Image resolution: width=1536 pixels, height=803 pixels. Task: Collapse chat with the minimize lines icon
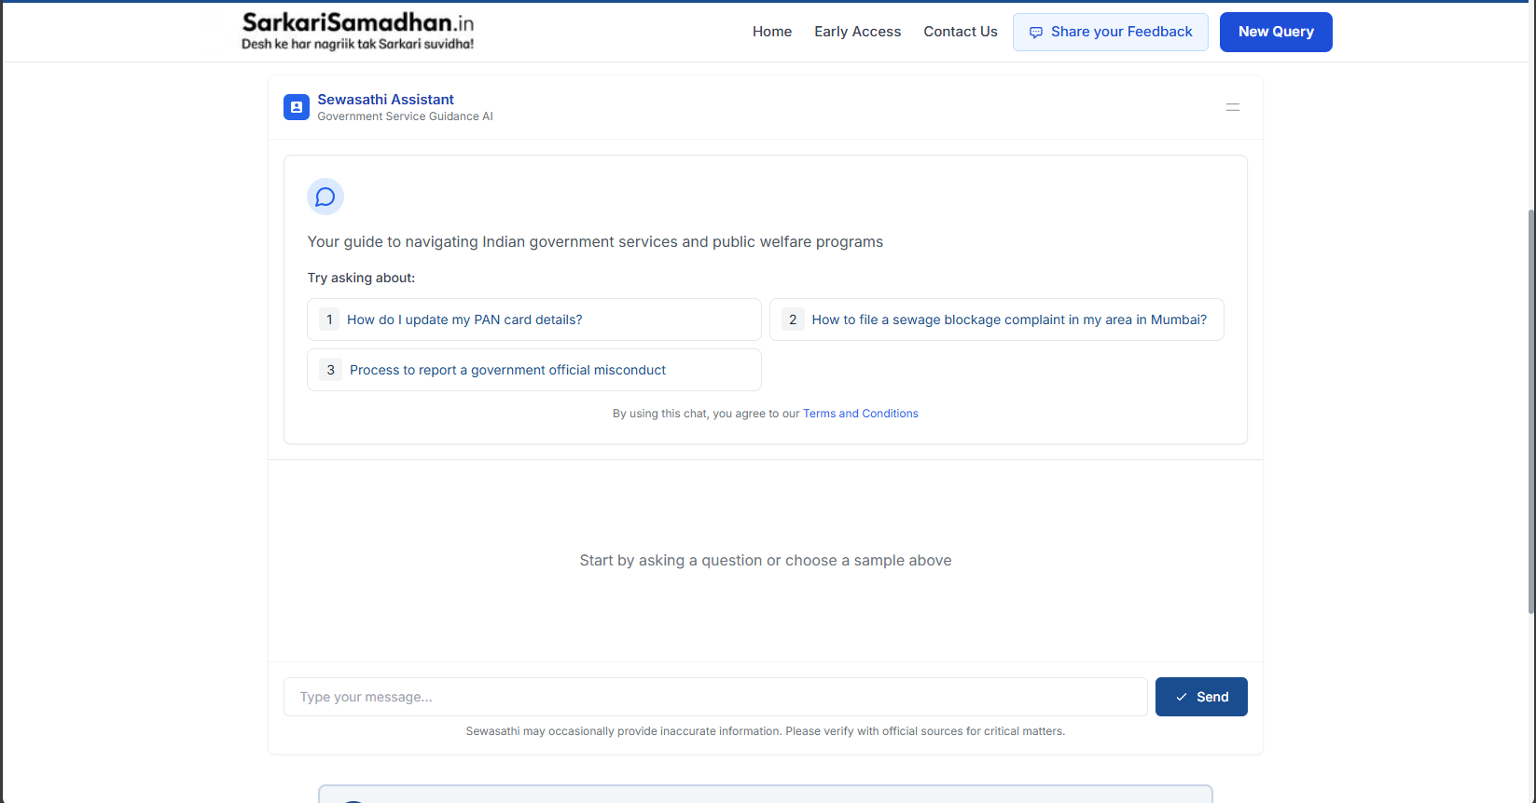click(x=1233, y=107)
